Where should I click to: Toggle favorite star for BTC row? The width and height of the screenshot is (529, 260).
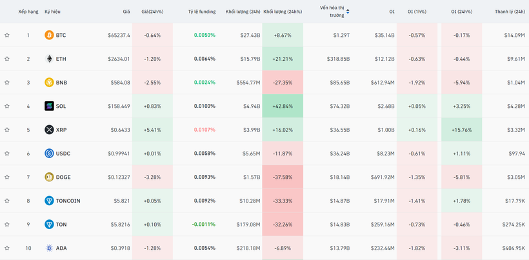click(x=7, y=35)
